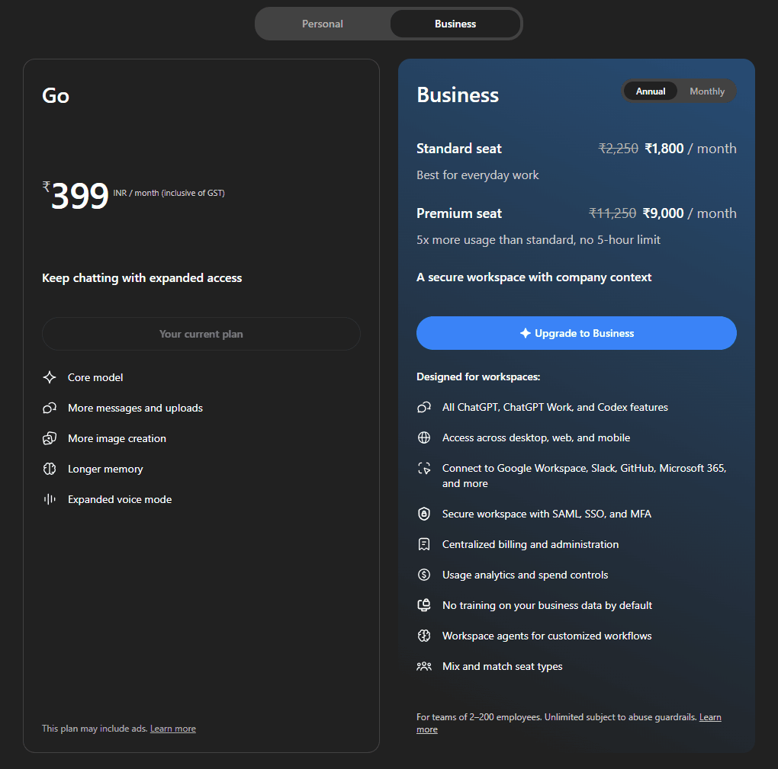Switch billing to Monthly
This screenshot has width=778, height=769.
click(x=707, y=91)
